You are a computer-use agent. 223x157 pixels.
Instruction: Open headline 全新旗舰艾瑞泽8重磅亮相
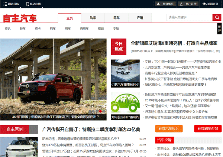click(174, 43)
